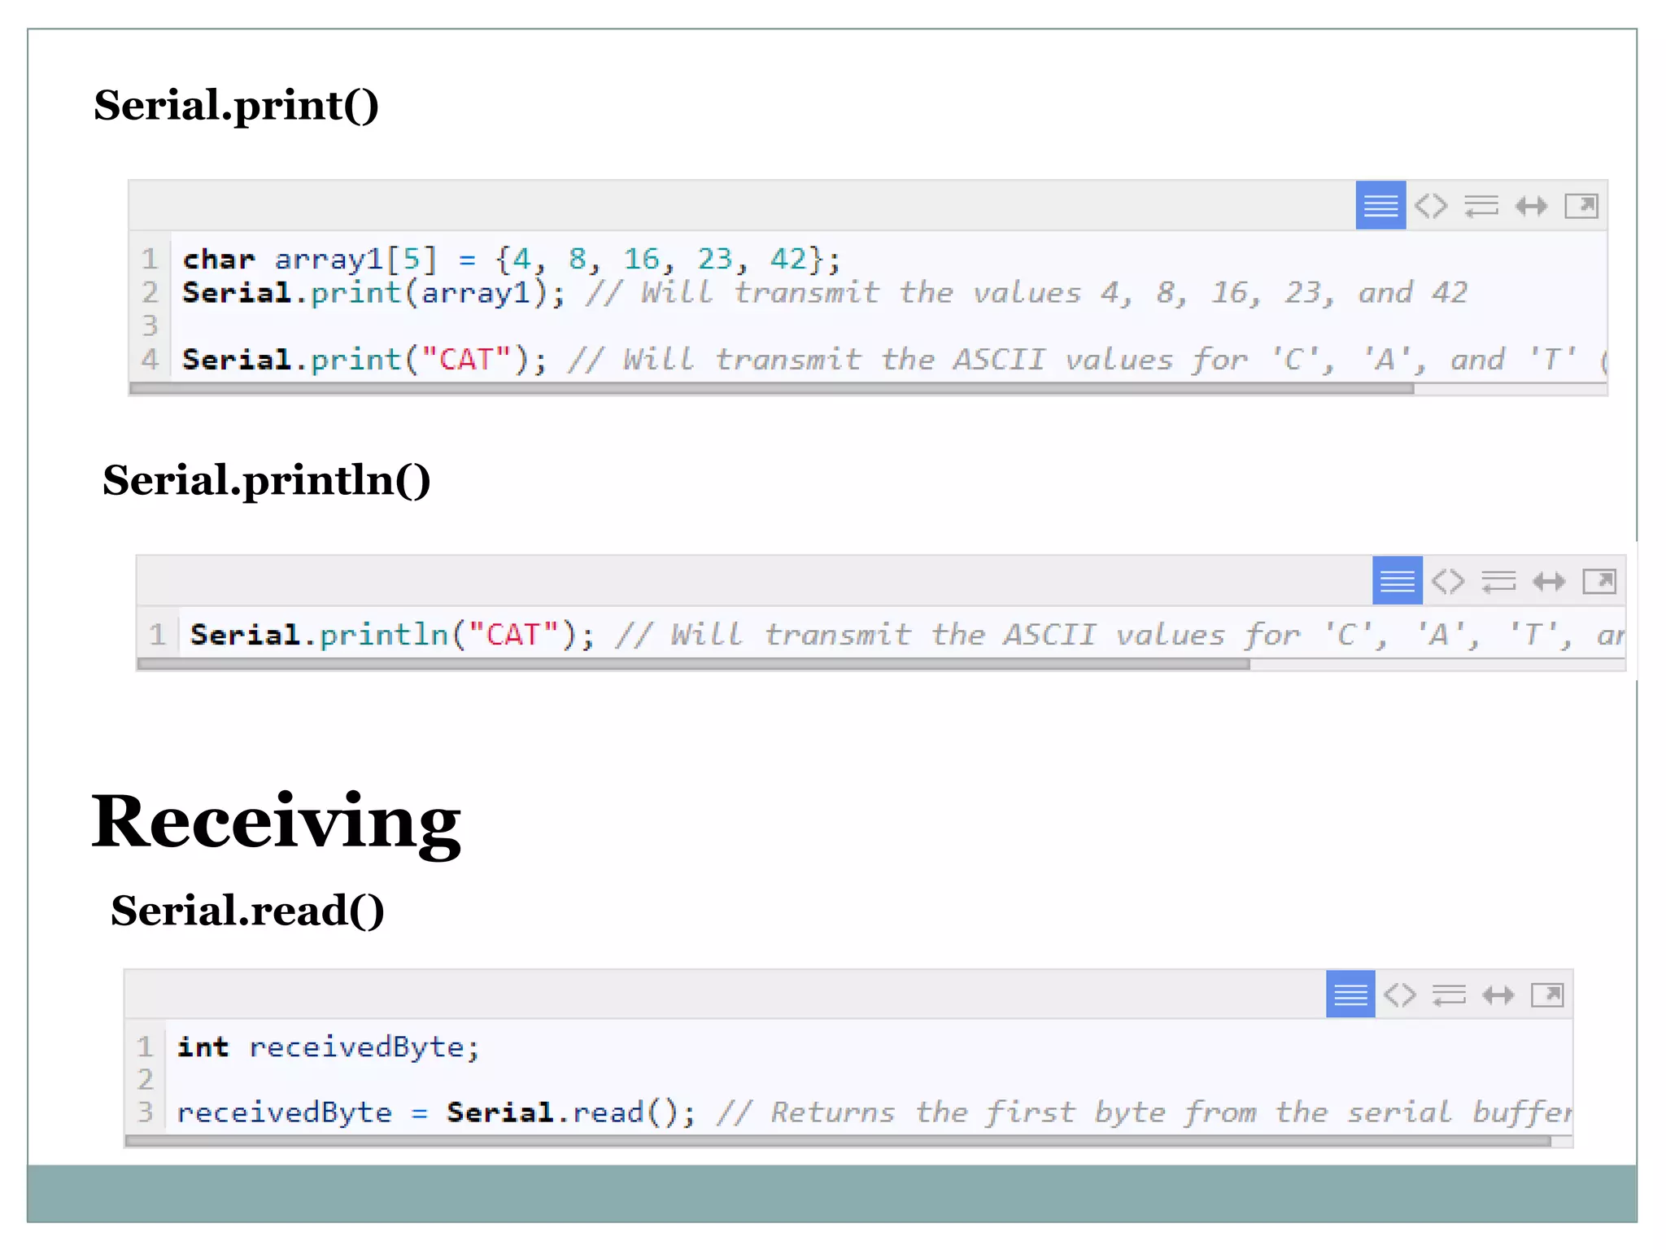Click the Serial.print() block horizontal scrollbar
The height and width of the screenshot is (1250, 1666).
tap(771, 389)
